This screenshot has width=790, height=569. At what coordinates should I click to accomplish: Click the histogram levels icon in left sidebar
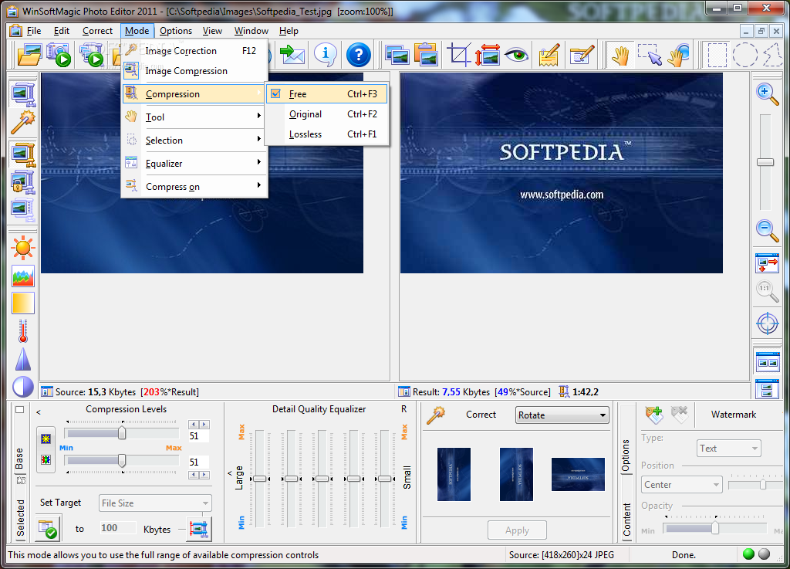point(23,276)
